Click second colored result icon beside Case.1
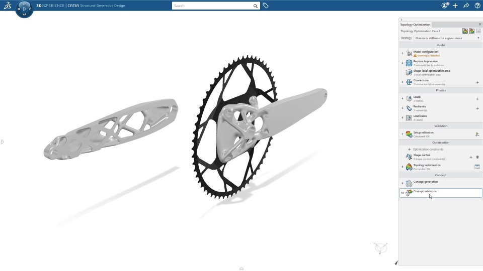This screenshot has width=483, height=271. coord(471,31)
